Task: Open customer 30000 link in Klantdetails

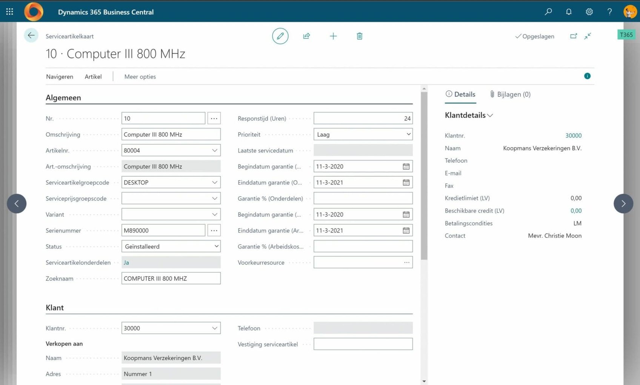Action: coord(573,136)
